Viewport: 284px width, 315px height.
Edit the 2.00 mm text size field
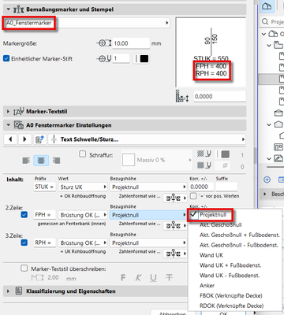pos(54,278)
